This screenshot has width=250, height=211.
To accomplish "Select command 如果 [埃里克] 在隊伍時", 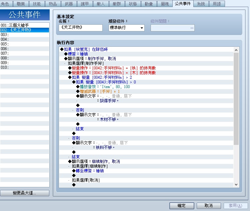I will pos(146,49).
